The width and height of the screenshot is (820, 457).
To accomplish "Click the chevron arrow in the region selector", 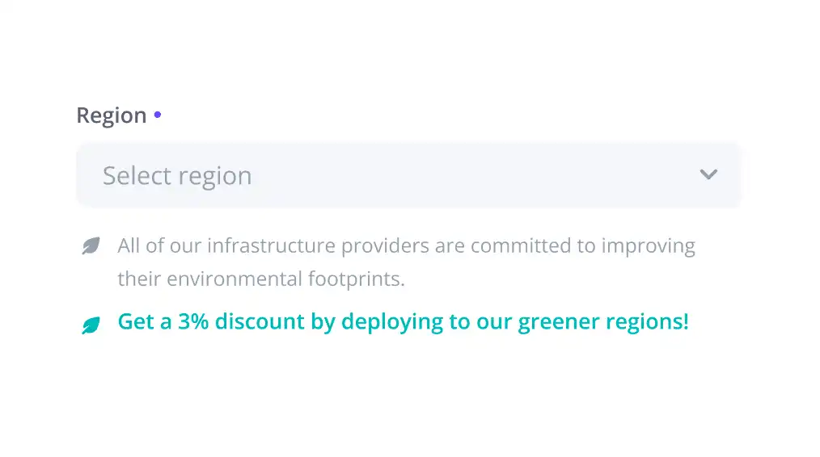I will tap(708, 174).
